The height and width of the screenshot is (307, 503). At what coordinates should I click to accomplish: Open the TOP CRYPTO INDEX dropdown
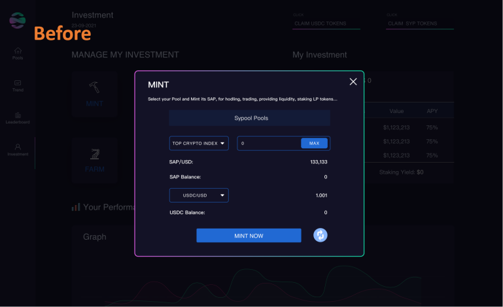tap(199, 143)
